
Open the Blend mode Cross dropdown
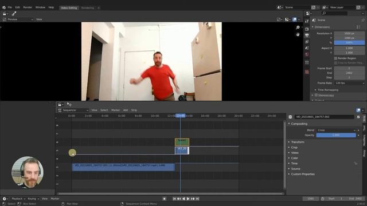(x=336, y=130)
